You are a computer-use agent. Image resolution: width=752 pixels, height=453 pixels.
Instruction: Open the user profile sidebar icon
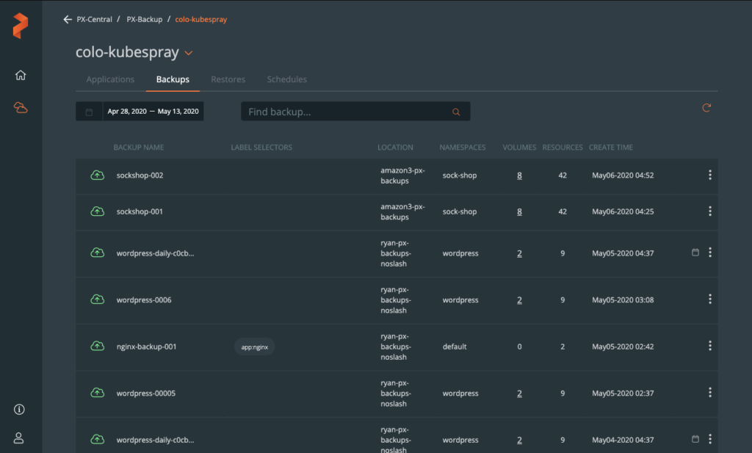point(18,438)
